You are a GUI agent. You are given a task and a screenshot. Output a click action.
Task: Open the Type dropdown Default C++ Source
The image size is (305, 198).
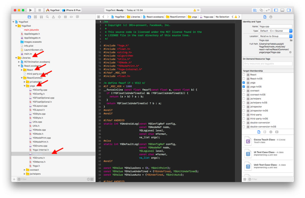tap(275, 31)
